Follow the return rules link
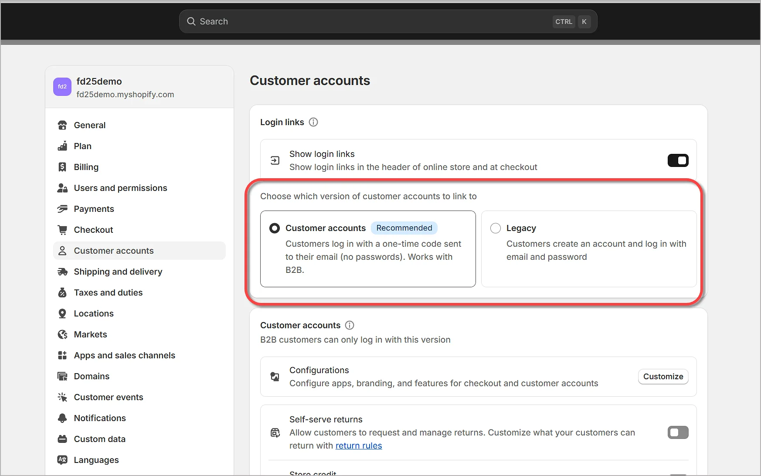 (x=358, y=445)
